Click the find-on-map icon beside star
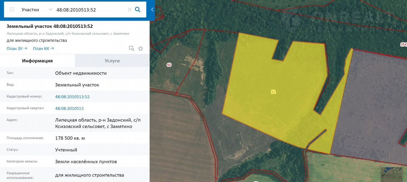 (131, 48)
